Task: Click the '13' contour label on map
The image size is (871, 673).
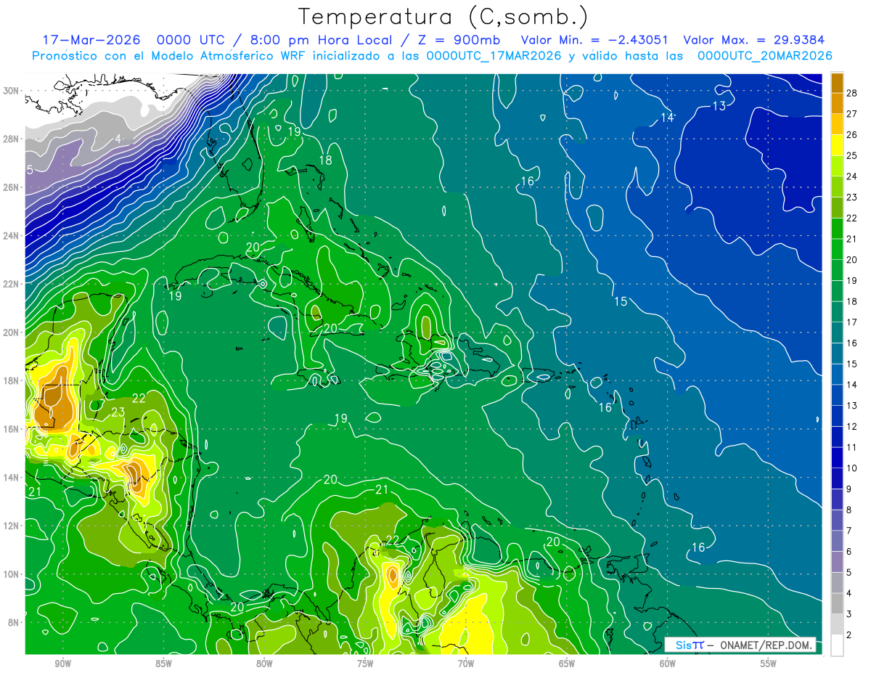Action: pos(719,106)
